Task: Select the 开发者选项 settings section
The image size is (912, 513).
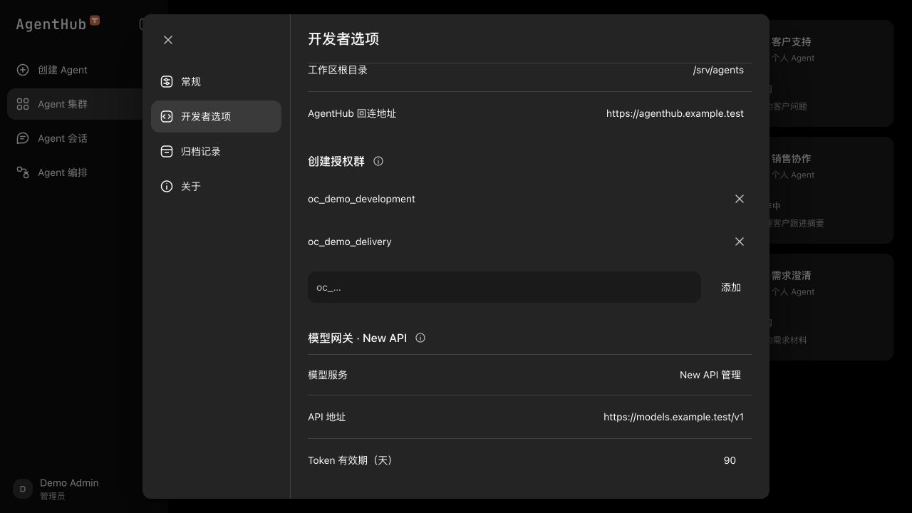Action: [x=216, y=117]
